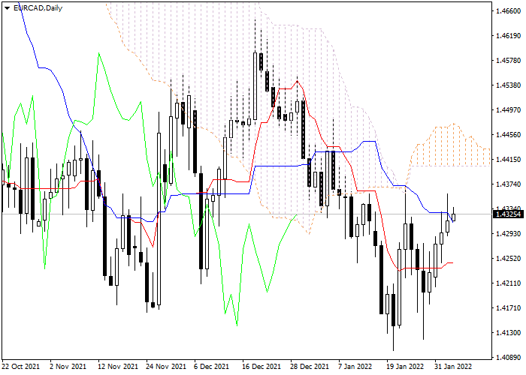Select the 1.44150 price axis label
This screenshot has height=375, width=526.
tap(509, 160)
